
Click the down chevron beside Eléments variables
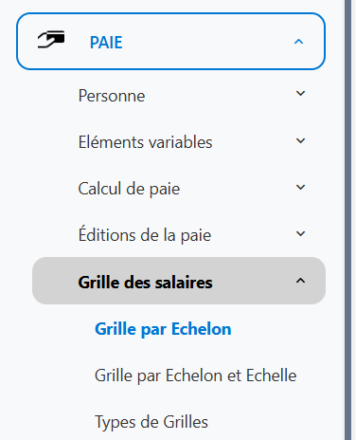300,140
